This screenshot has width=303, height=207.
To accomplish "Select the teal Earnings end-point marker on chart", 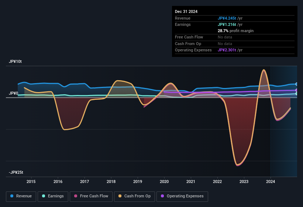I will (297, 94).
